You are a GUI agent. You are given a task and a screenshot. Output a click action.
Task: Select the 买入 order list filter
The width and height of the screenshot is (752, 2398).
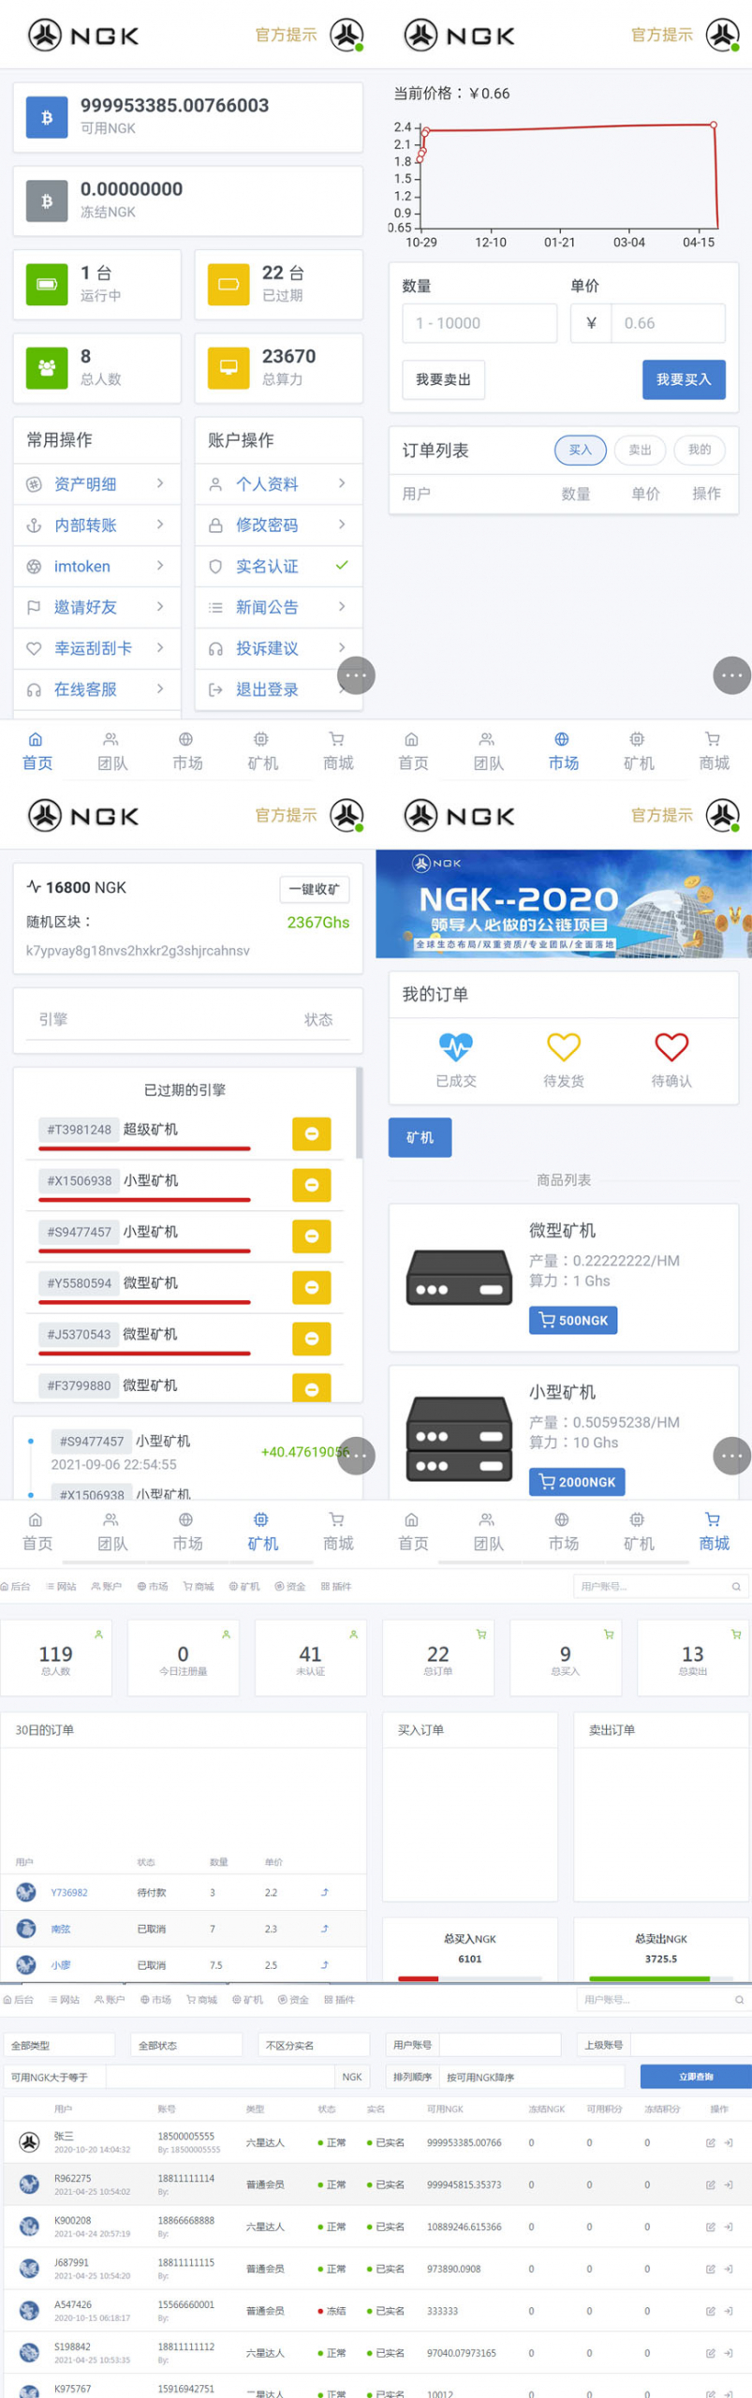click(x=581, y=450)
